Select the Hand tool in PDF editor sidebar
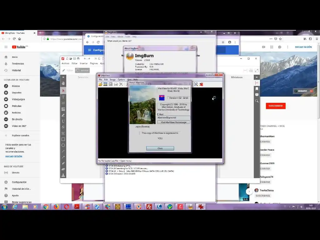Screen dimensions: 320x240 coord(63,83)
